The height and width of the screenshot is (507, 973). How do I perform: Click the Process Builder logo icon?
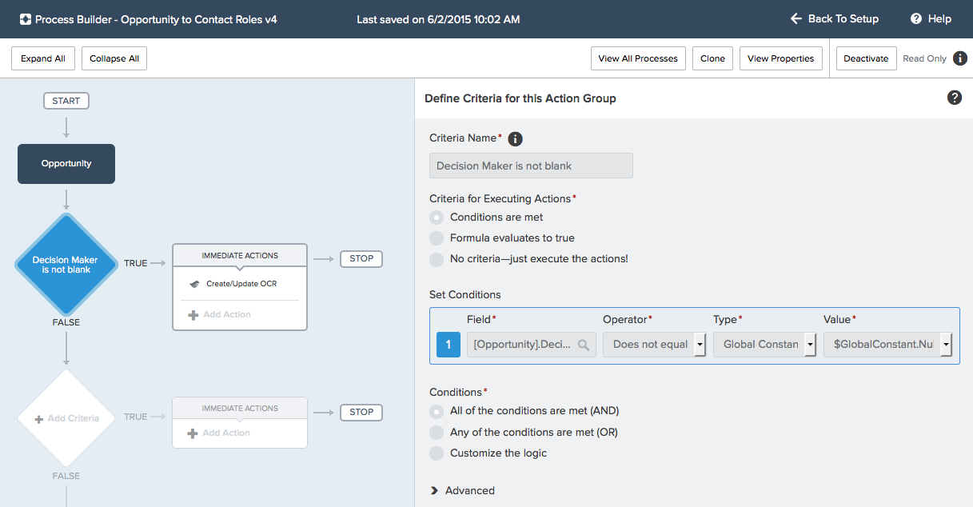point(26,19)
